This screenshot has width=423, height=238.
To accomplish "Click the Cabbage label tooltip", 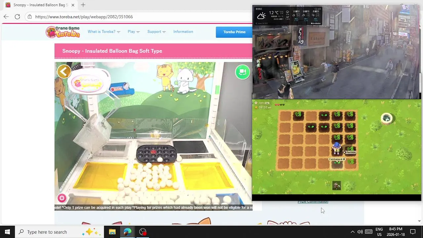I will tap(337, 159).
